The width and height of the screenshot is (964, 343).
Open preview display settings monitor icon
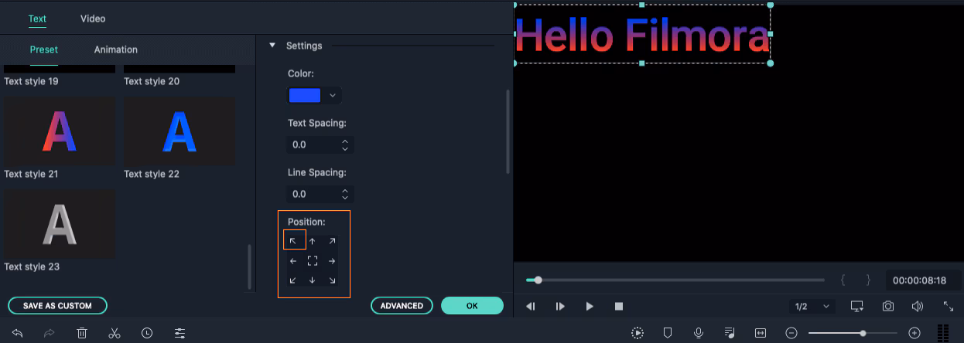click(x=856, y=306)
